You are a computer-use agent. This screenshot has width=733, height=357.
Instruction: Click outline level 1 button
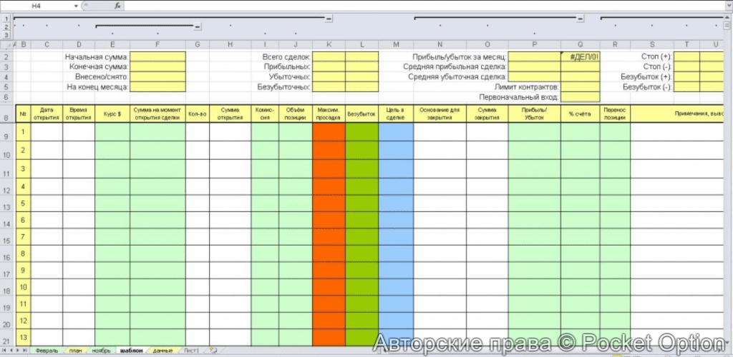click(x=6, y=18)
